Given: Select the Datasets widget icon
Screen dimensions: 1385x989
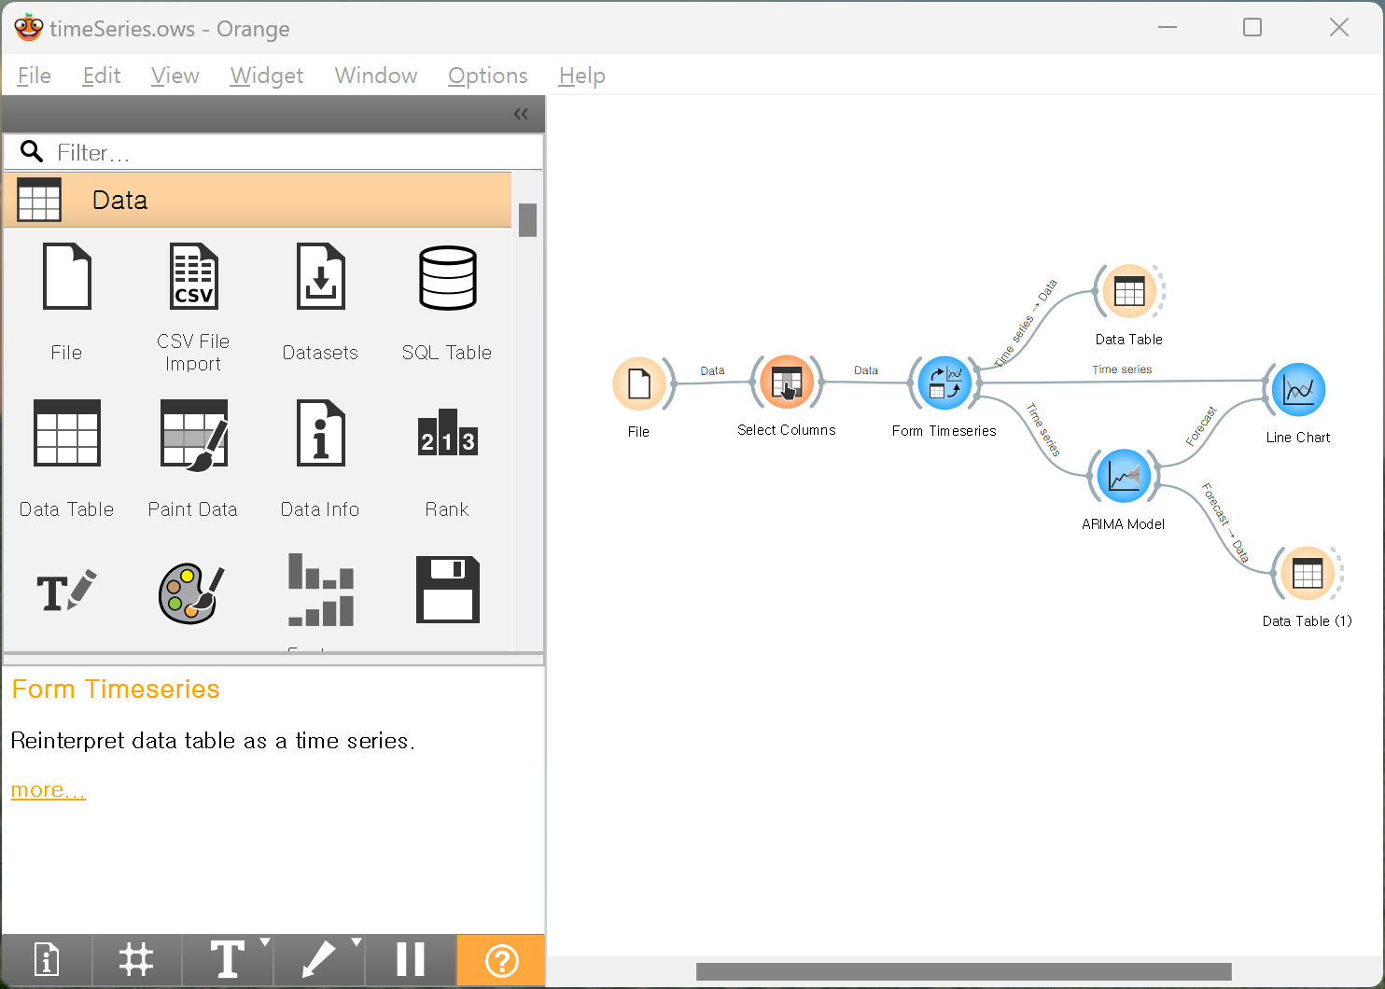Looking at the screenshot, I should pyautogui.click(x=320, y=276).
